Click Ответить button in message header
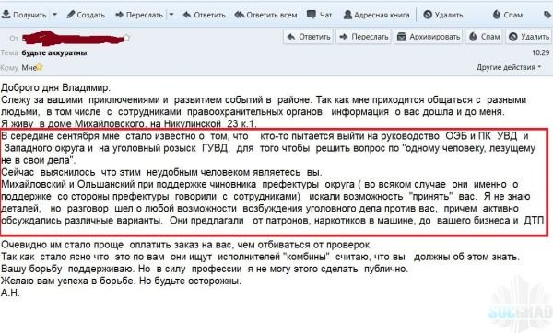 (x=308, y=37)
